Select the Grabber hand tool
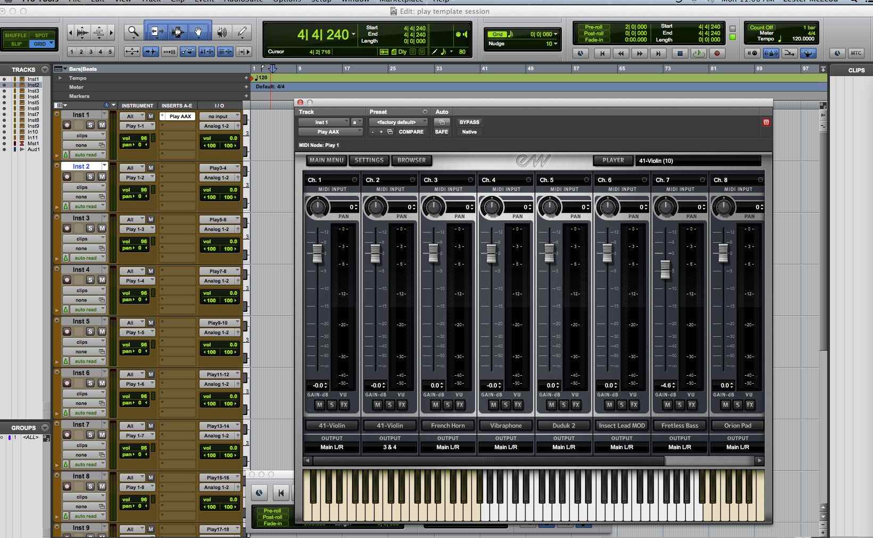Viewport: 873px width, 538px height. click(x=198, y=32)
